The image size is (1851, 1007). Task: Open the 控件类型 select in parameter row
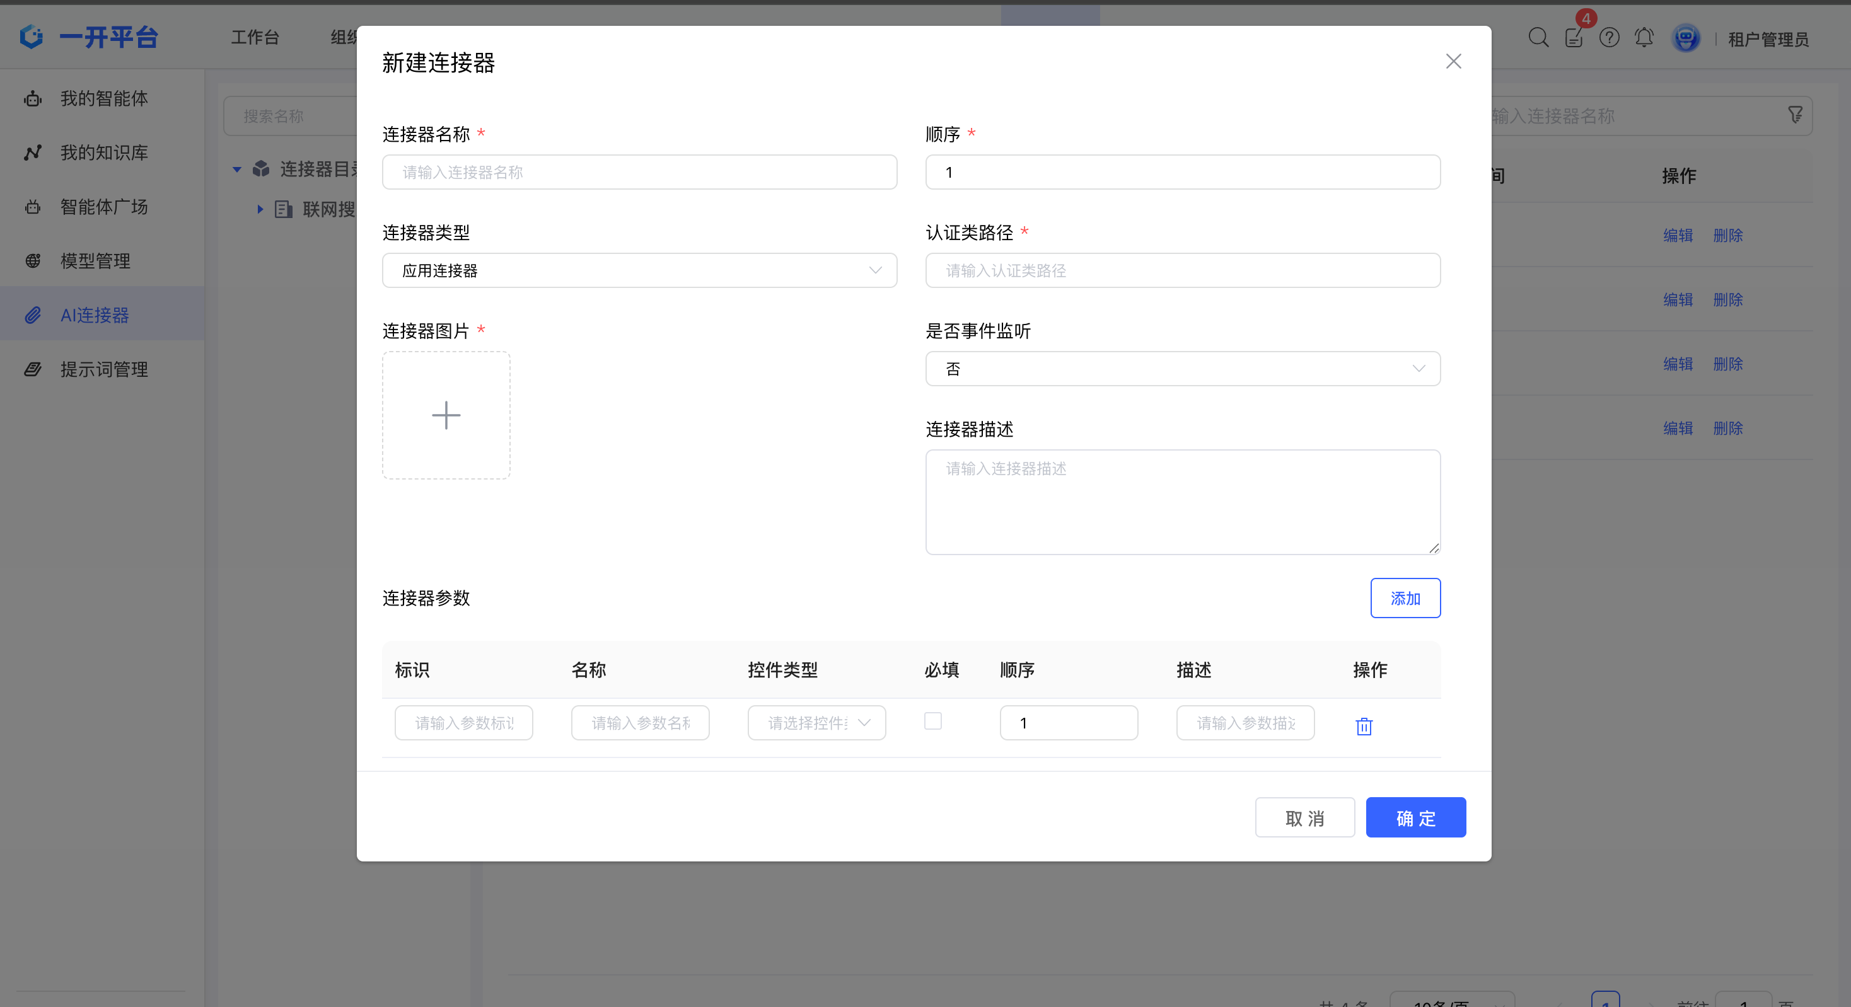pyautogui.click(x=816, y=723)
